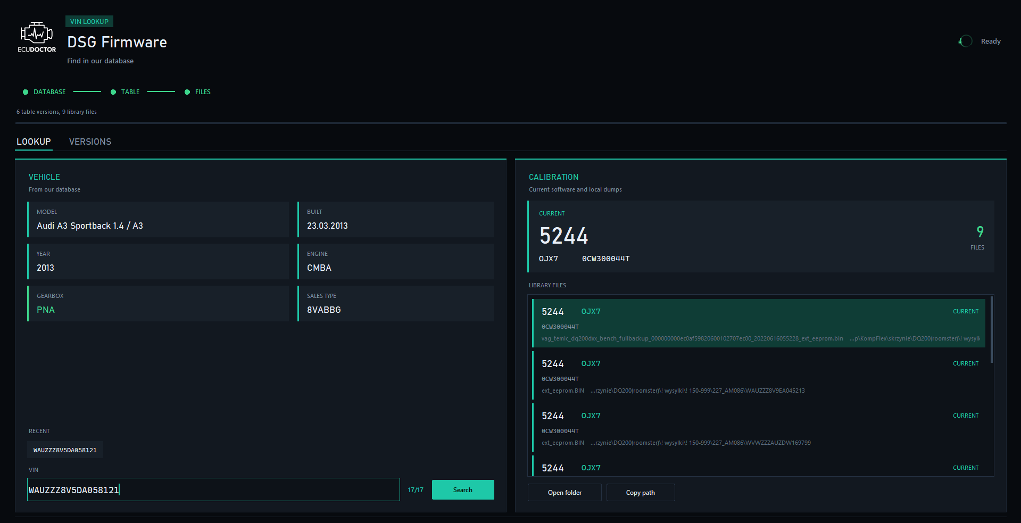Click the TABLE step indicator
Image resolution: width=1021 pixels, height=523 pixels.
click(125, 92)
